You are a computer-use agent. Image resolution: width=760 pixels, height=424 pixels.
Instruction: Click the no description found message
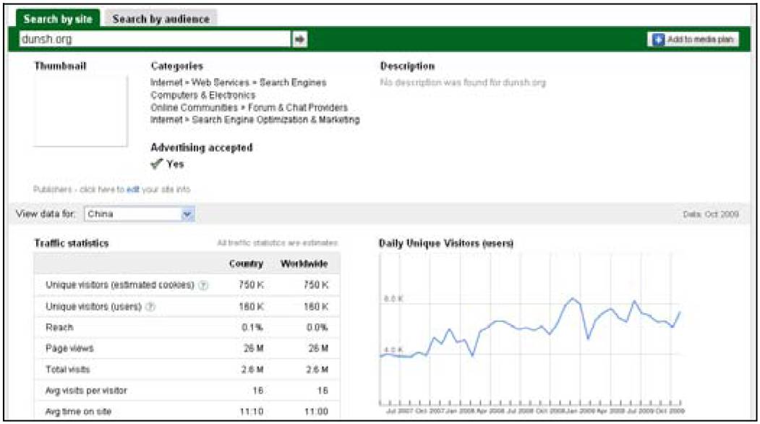[x=463, y=82]
